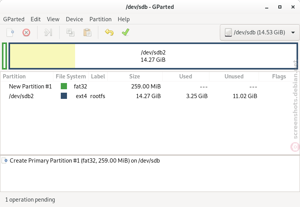The width and height of the screenshot is (300, 207).
Task: Open the Device menu
Action: pos(74,19)
